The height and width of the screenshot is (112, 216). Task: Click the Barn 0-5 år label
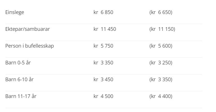[x=18, y=62]
